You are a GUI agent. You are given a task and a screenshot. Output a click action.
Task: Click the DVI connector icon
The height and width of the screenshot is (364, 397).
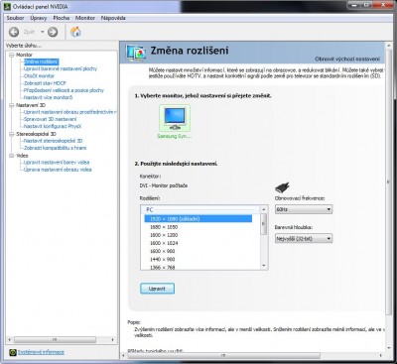tap(282, 187)
